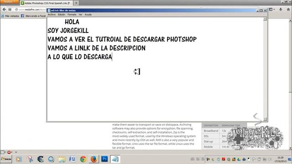The height and width of the screenshot is (164, 292).
Task: Click scroll up arrow in Notepad
Action: 265,19
